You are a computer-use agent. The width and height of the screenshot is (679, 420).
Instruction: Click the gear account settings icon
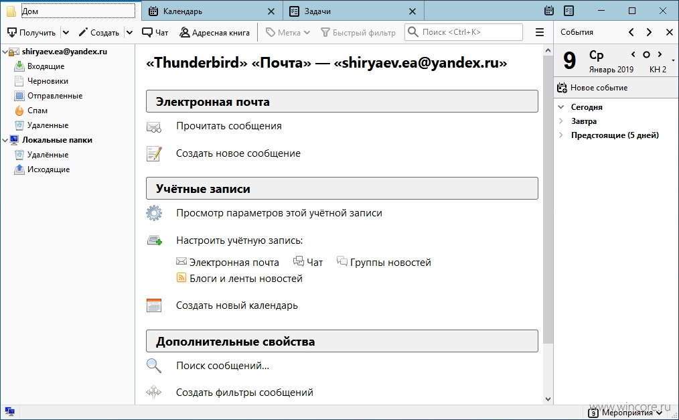pos(154,213)
